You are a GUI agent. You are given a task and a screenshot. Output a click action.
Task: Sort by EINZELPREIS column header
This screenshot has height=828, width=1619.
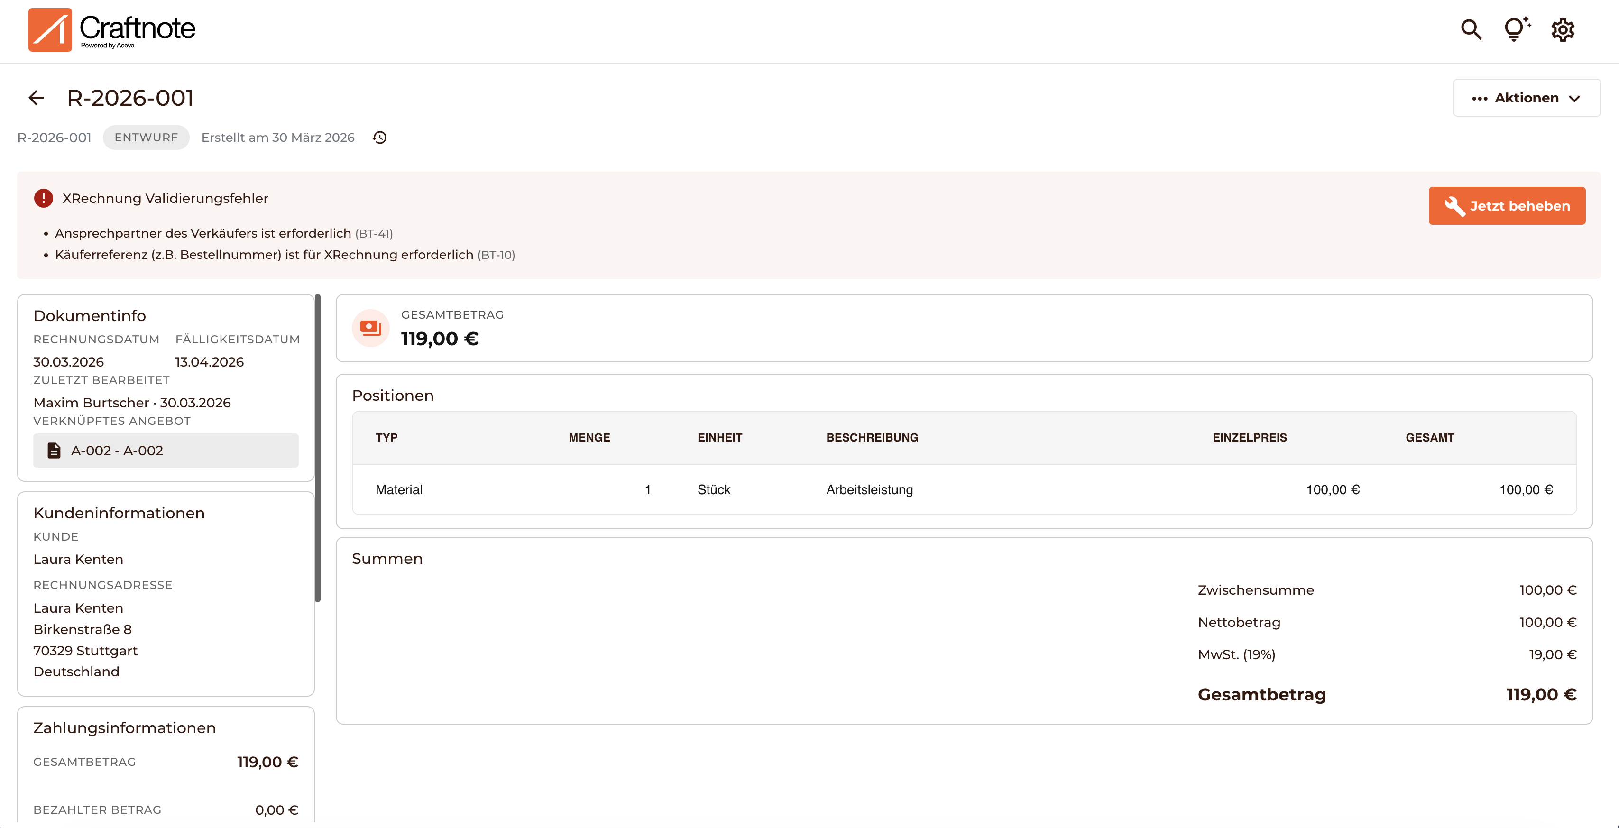click(x=1250, y=438)
